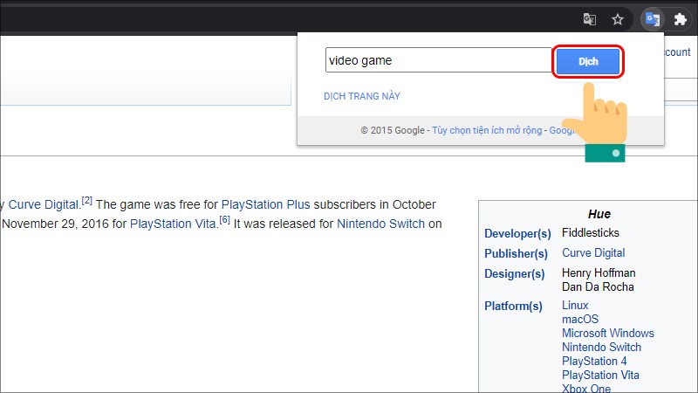Open the Extensions puzzle piece menu
Screen dimensions: 698x393
681,19
